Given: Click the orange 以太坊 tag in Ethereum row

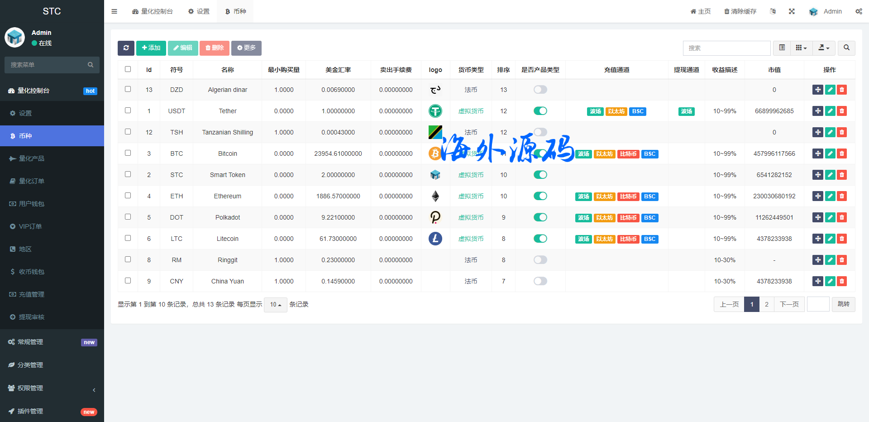Looking at the screenshot, I should click(x=604, y=197).
